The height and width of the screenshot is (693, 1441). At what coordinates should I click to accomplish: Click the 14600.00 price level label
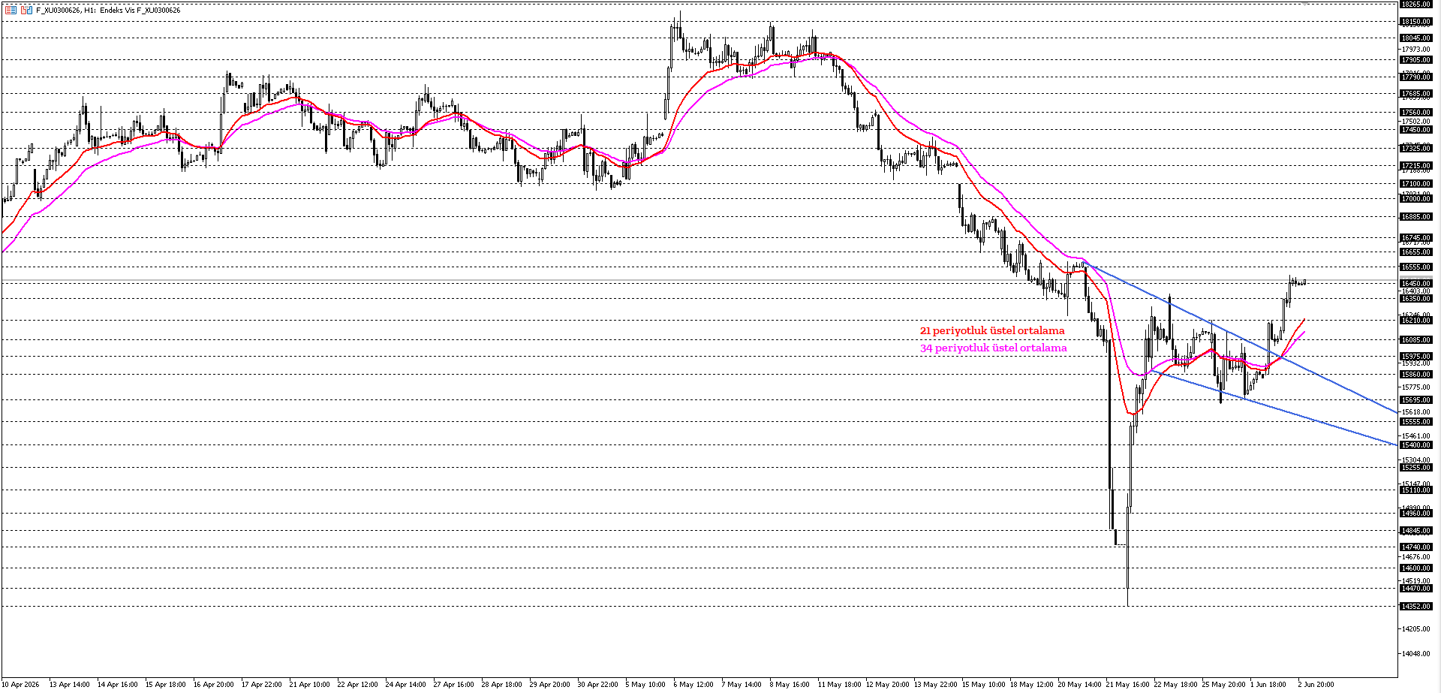(1416, 568)
